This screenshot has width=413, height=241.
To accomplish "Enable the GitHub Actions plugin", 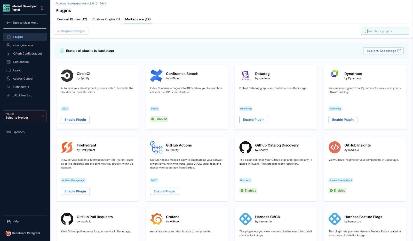I will [x=164, y=191].
